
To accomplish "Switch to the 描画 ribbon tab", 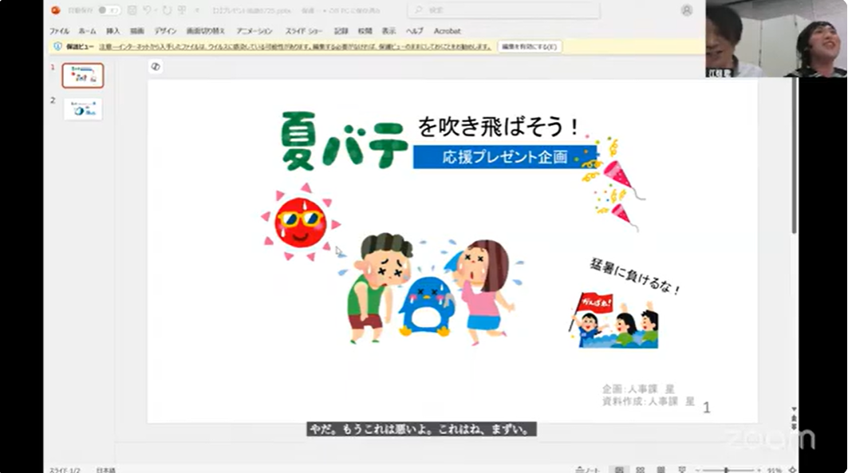I will coord(137,31).
